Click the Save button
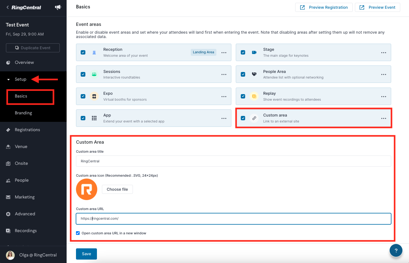This screenshot has height=263, width=409. coord(86,254)
